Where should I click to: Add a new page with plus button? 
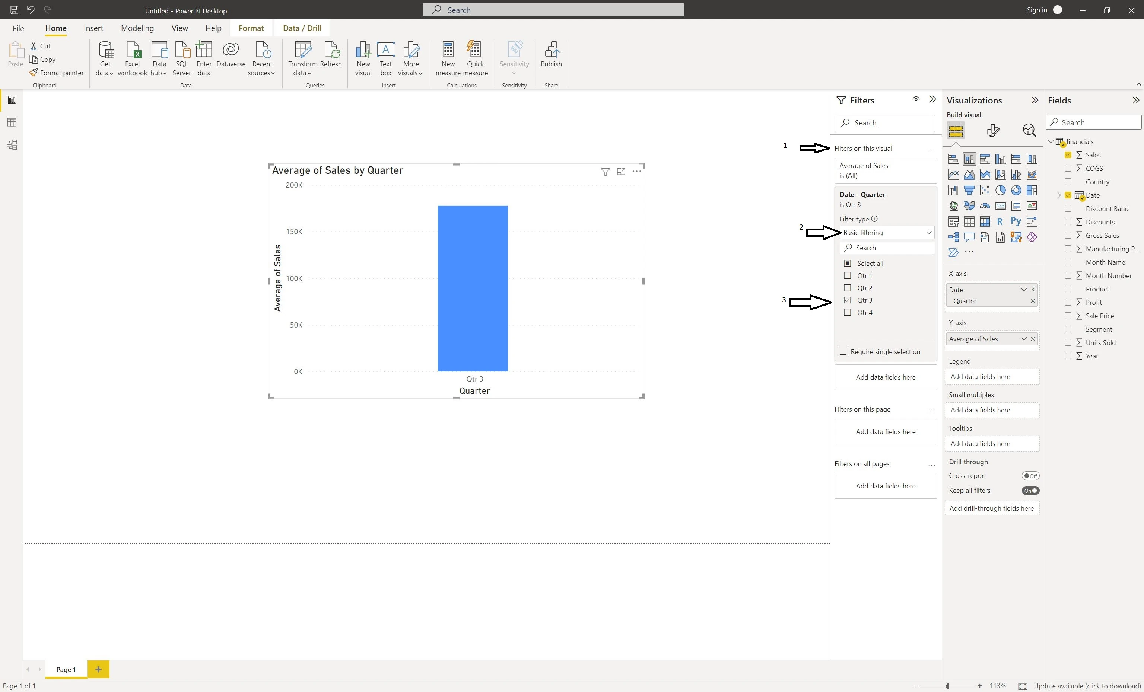pyautogui.click(x=98, y=669)
